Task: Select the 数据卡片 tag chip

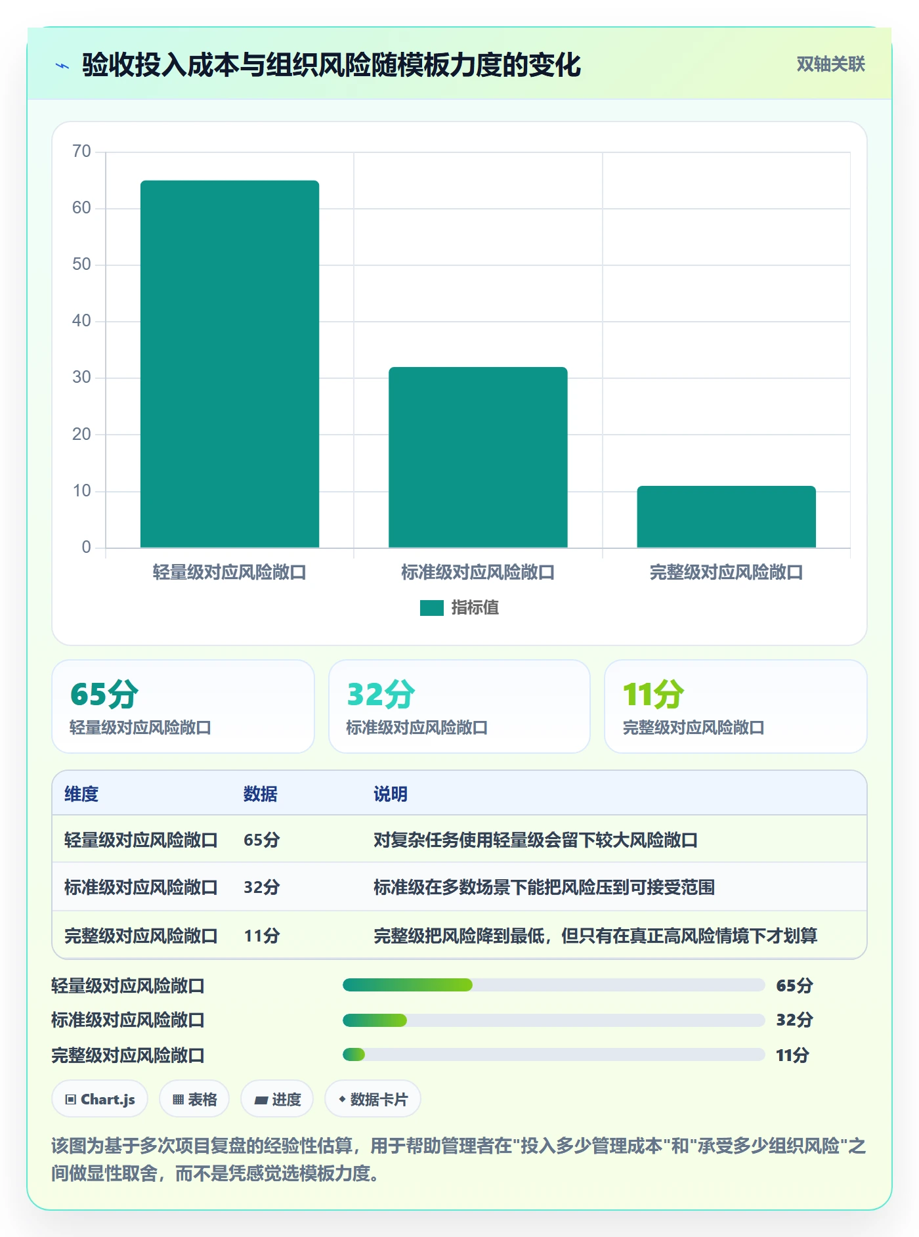Action: (373, 1099)
